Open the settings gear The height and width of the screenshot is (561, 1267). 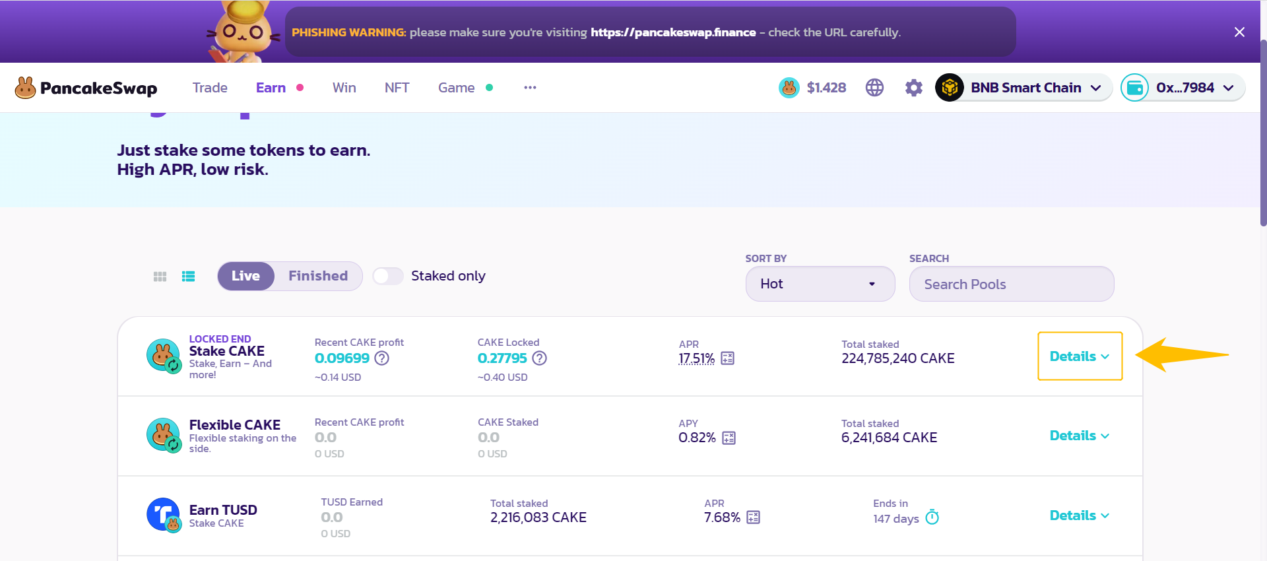click(913, 88)
